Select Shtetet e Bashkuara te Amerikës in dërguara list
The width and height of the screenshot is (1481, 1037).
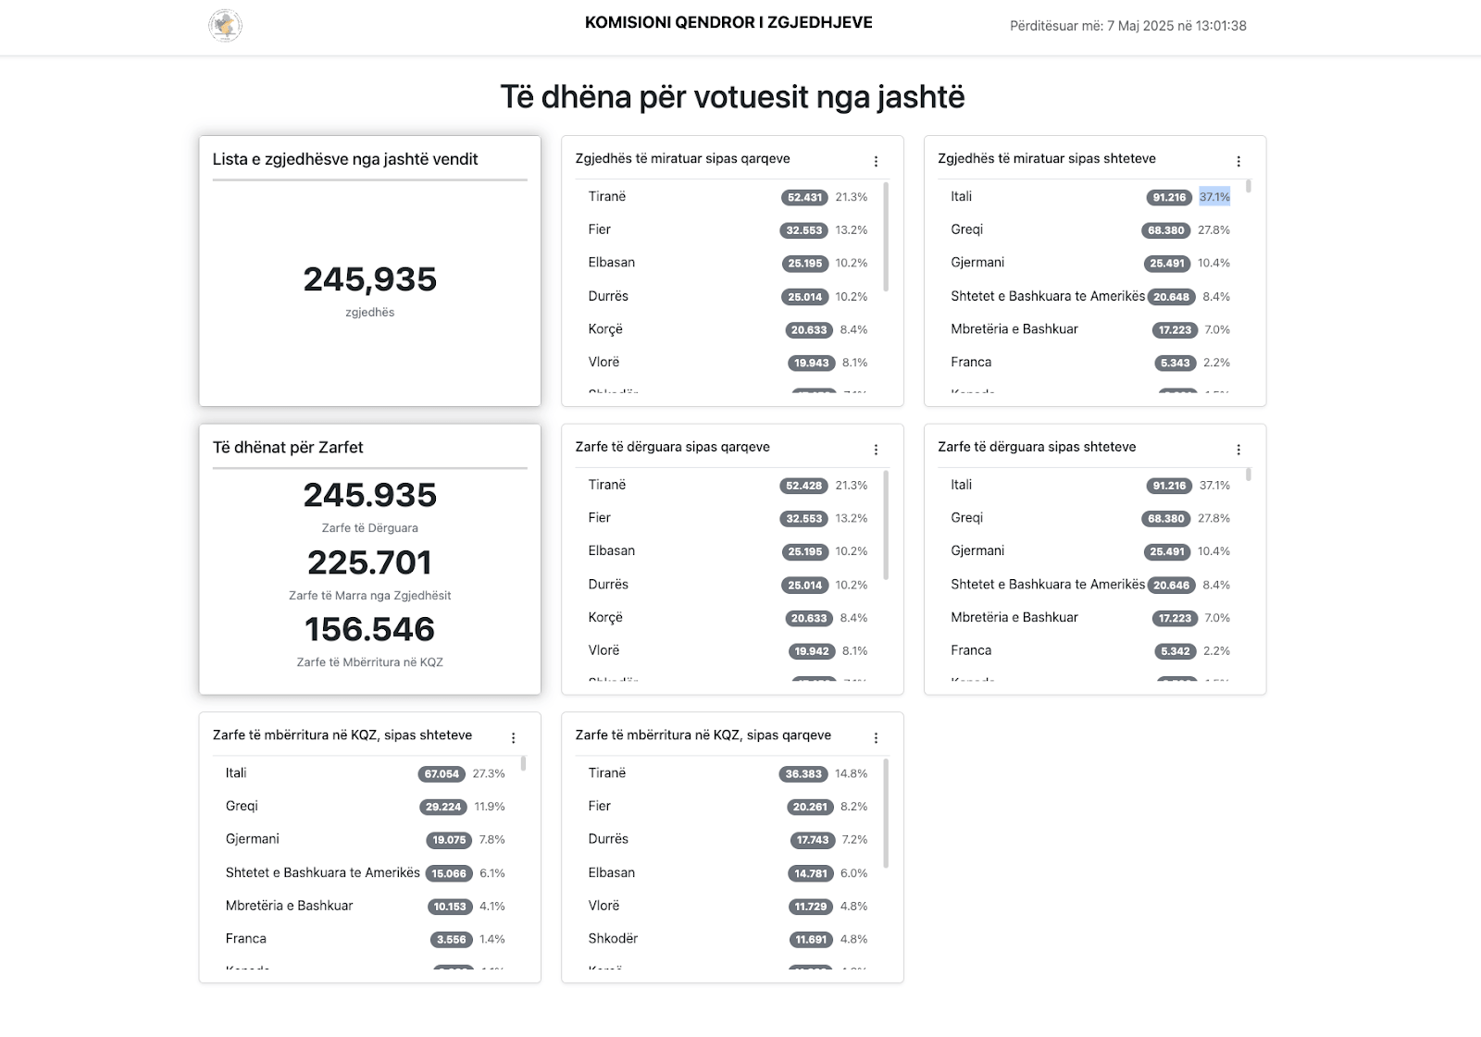pos(1048,585)
